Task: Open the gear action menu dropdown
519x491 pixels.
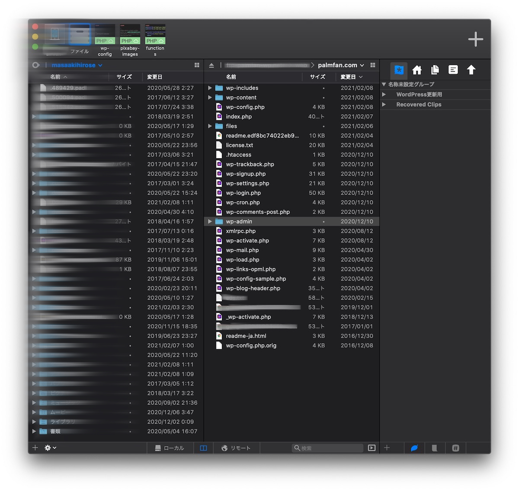Action: tap(50, 448)
